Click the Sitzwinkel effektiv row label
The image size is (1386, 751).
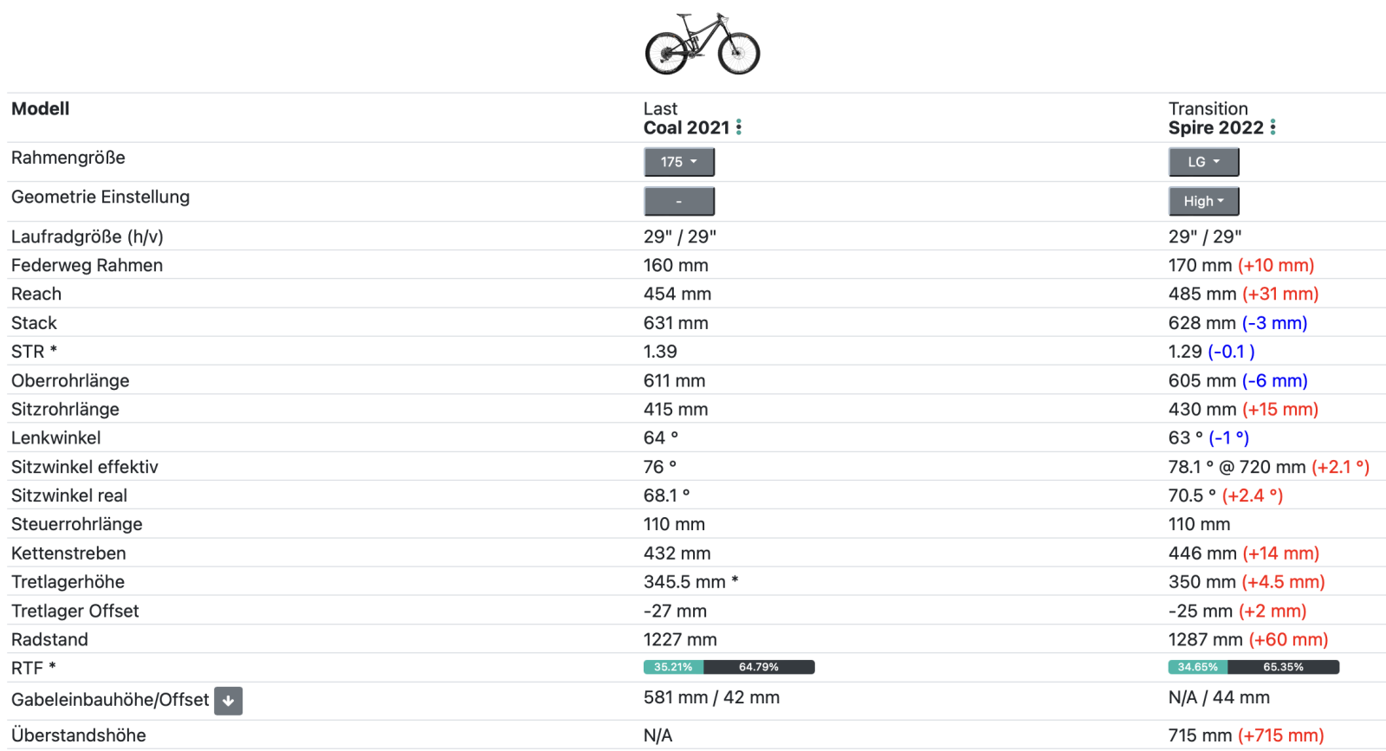85,467
